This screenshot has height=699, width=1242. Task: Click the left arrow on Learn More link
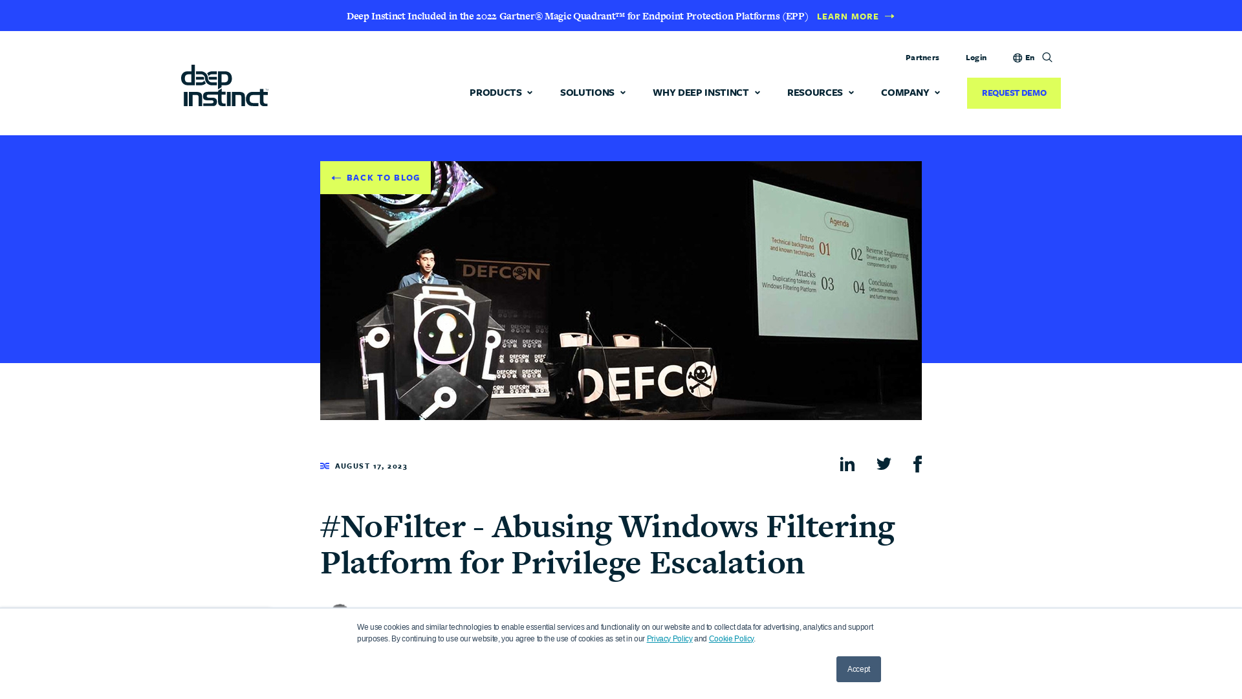pos(889,16)
